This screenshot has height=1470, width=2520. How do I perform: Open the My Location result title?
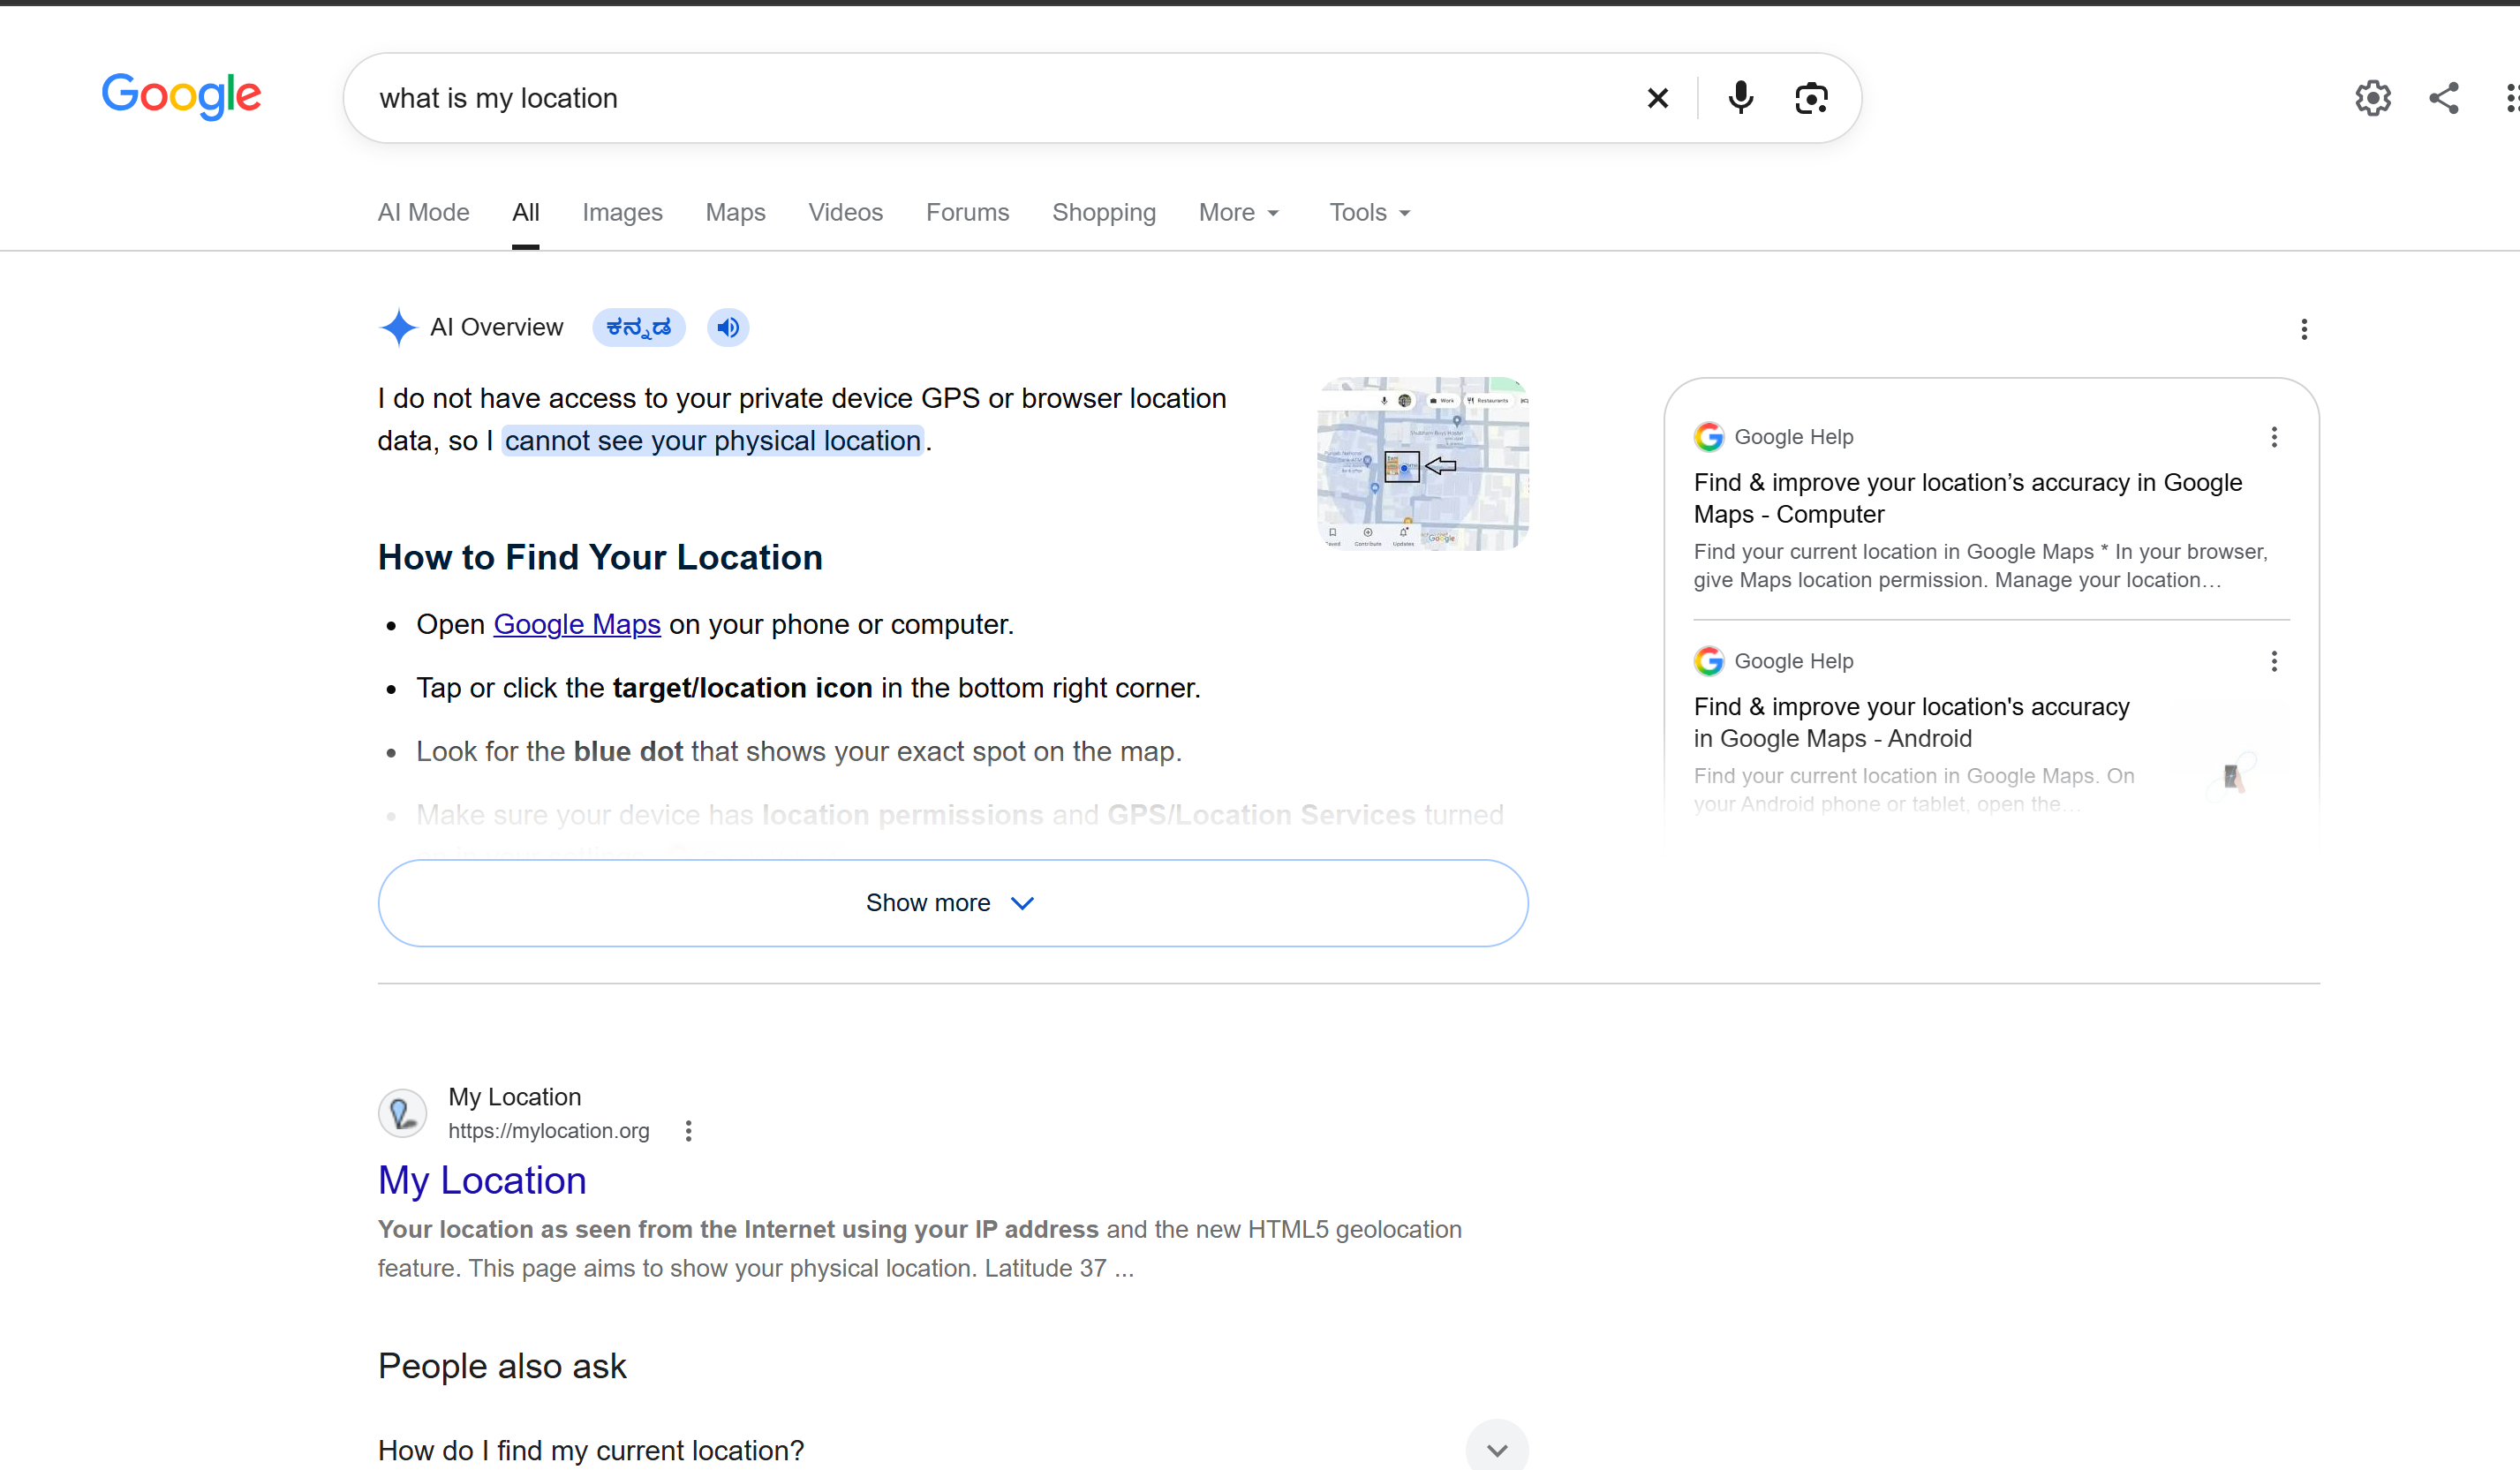(x=482, y=1180)
